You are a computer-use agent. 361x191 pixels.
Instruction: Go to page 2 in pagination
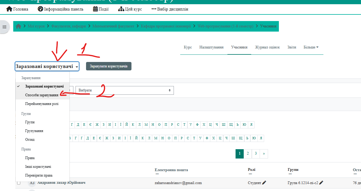[248, 153]
